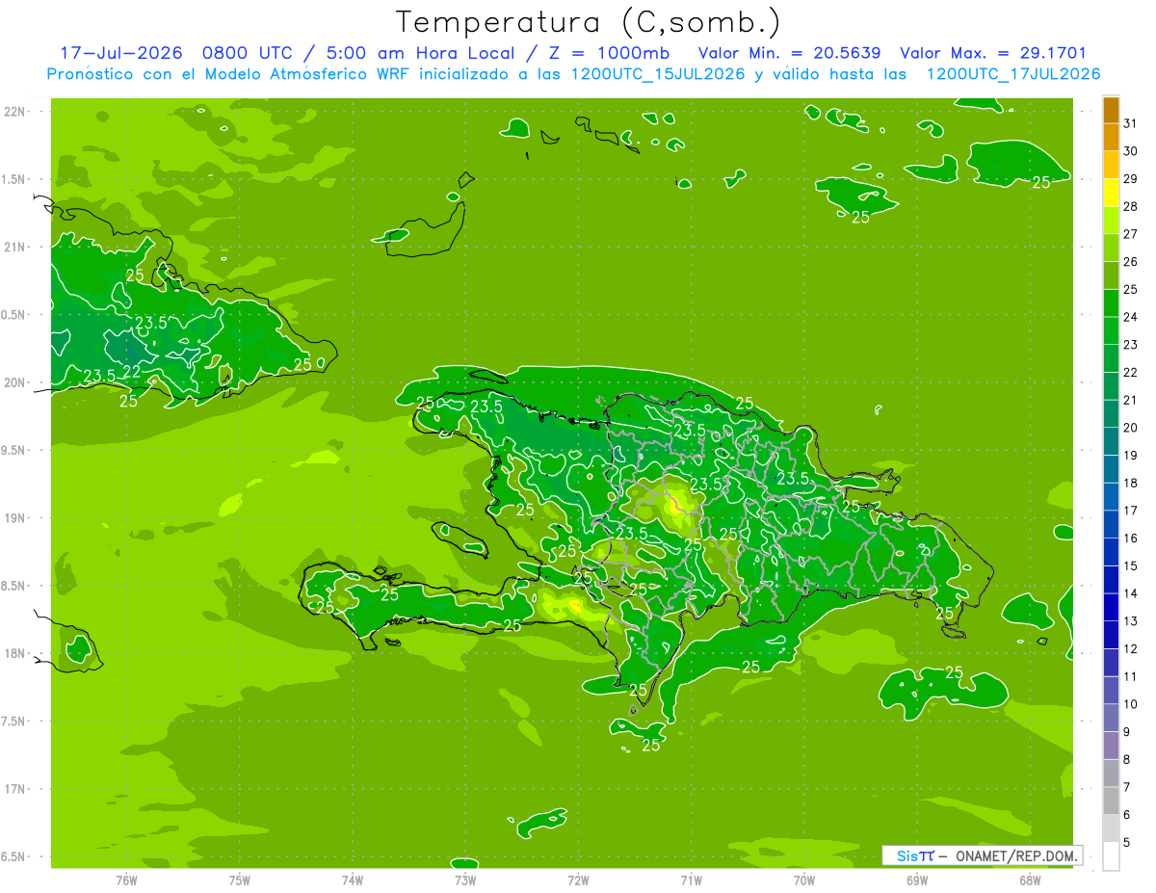The image size is (1156, 893).
Task: Click the '21N' latitude axis label
Action: 16,248
